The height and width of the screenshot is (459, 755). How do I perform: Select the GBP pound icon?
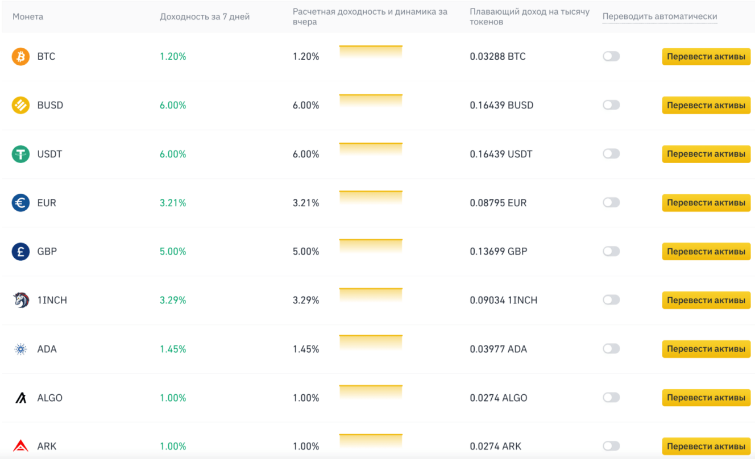[x=20, y=251]
